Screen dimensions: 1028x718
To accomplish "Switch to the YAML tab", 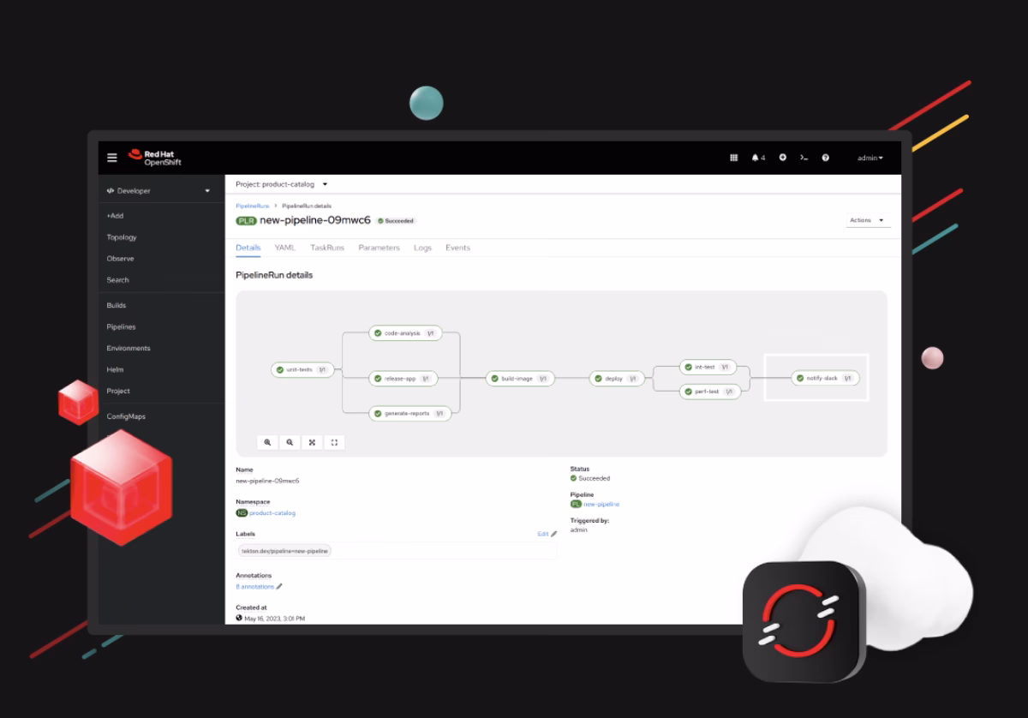I will 284,248.
